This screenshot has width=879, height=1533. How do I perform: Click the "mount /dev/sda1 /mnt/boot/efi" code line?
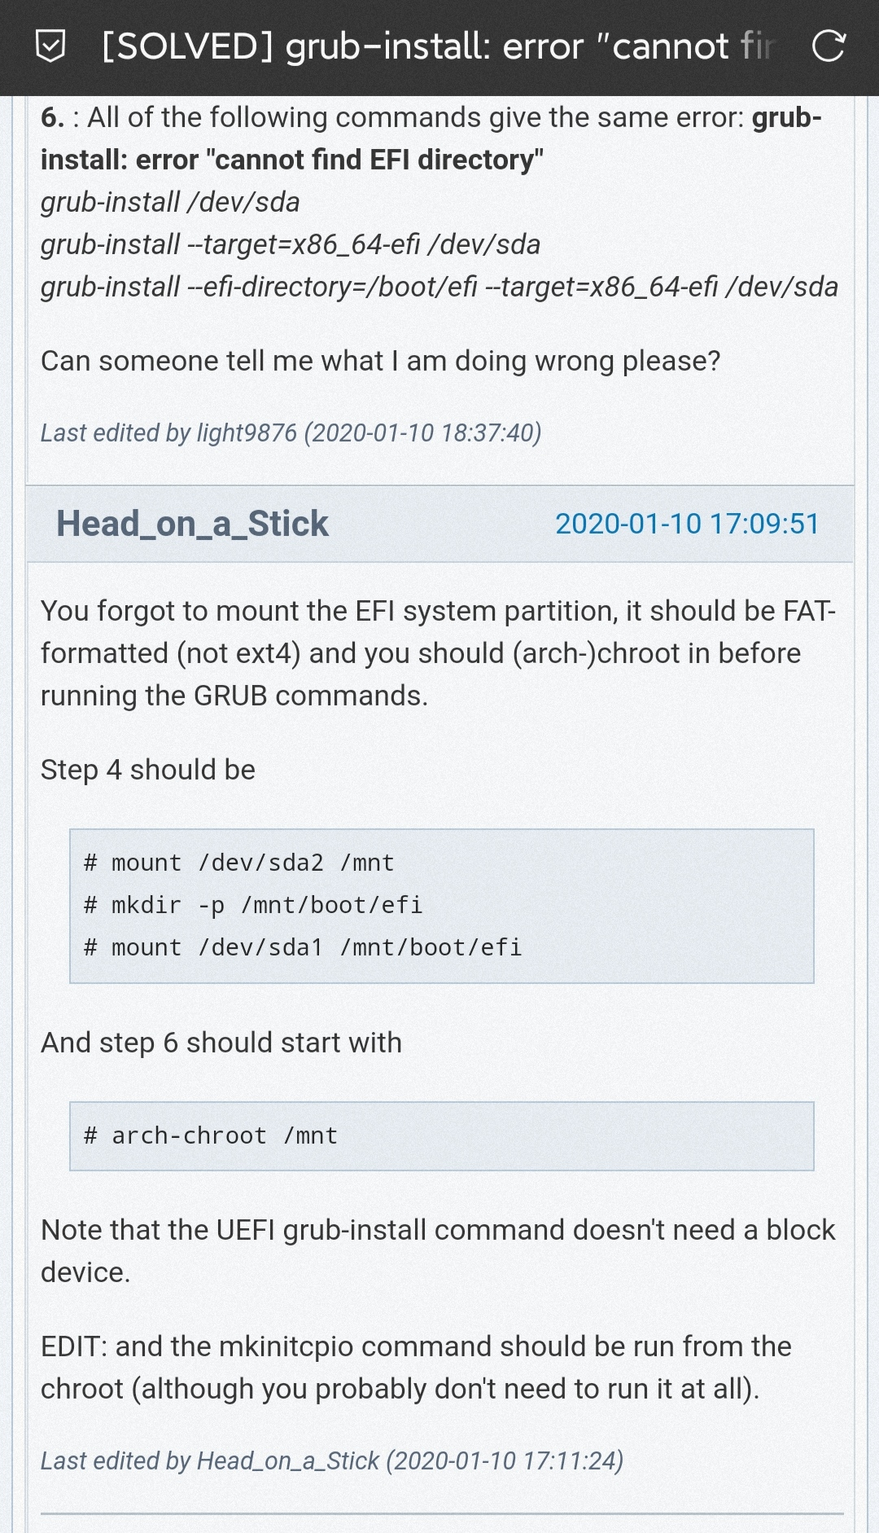(x=303, y=947)
